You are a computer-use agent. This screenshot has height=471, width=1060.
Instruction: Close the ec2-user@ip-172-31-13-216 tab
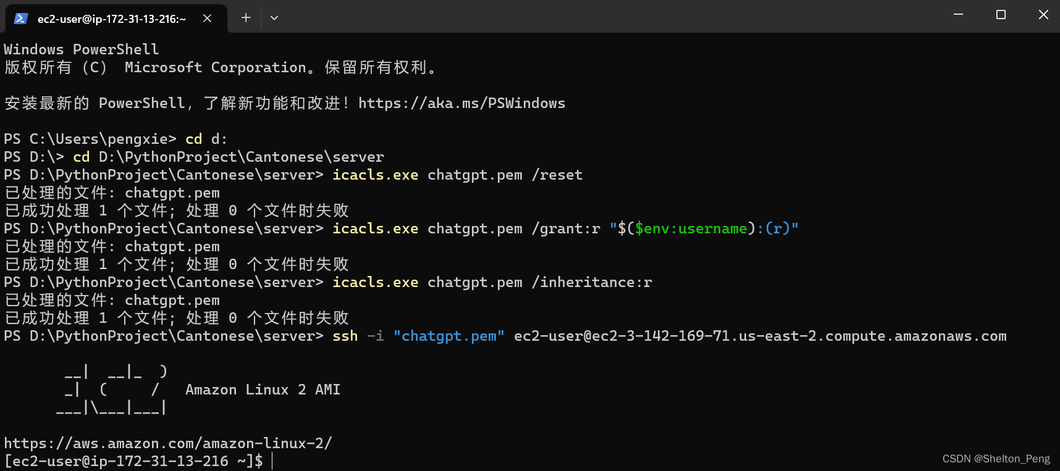pos(208,19)
